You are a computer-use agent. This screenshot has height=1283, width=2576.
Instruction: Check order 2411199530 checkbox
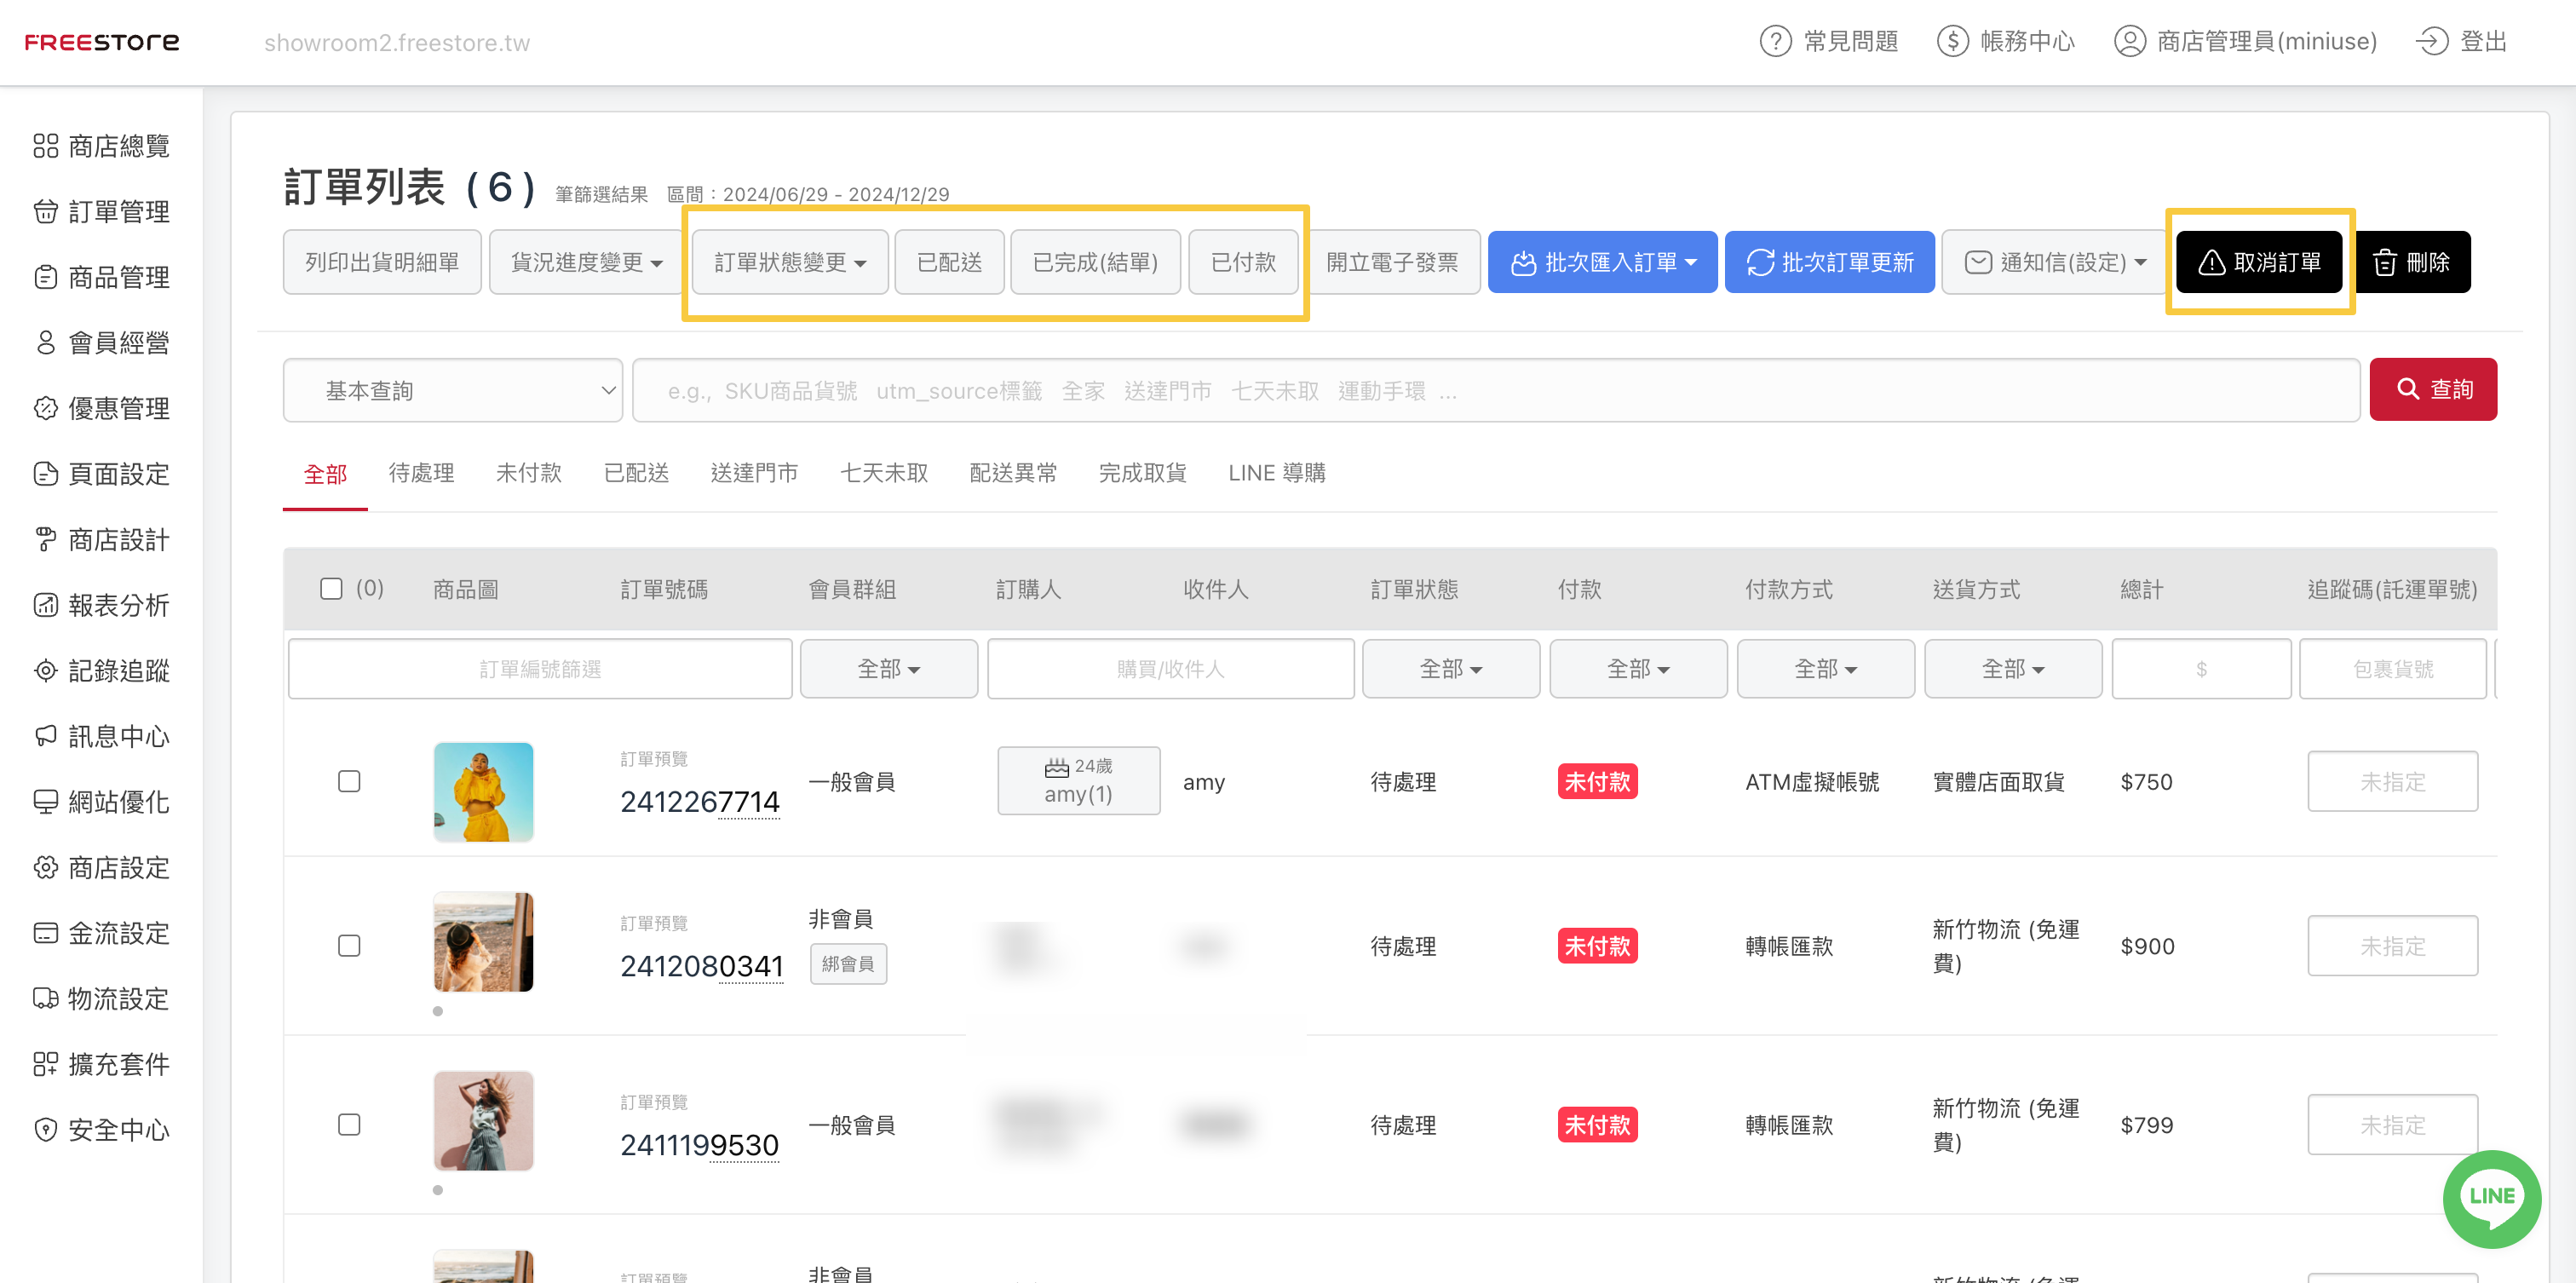pos(349,1124)
